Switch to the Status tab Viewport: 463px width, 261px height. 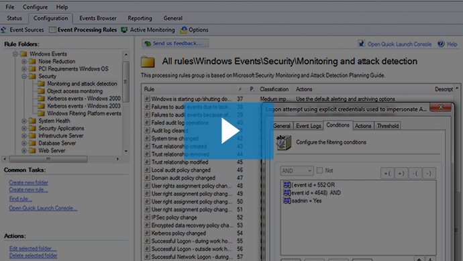click(x=14, y=18)
